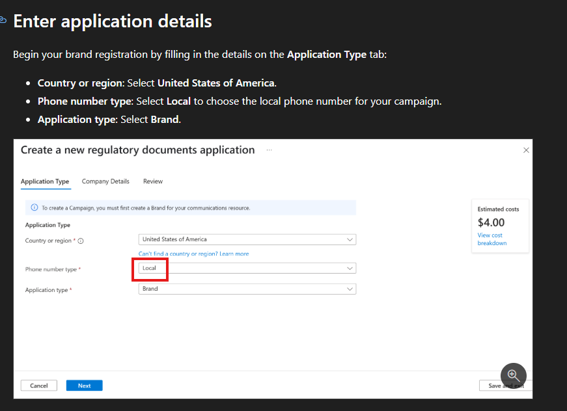567x411 pixels.
Task: Click the Create a new regulatory documents application title
Action: tap(138, 150)
